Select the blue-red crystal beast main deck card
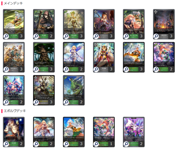Image resolution: width=176 pixels, height=148 pixels. (14, 90)
